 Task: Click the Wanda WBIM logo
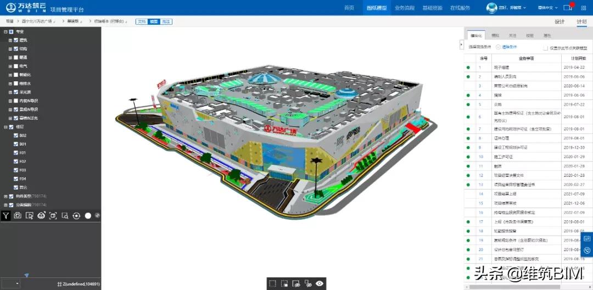coord(26,7)
